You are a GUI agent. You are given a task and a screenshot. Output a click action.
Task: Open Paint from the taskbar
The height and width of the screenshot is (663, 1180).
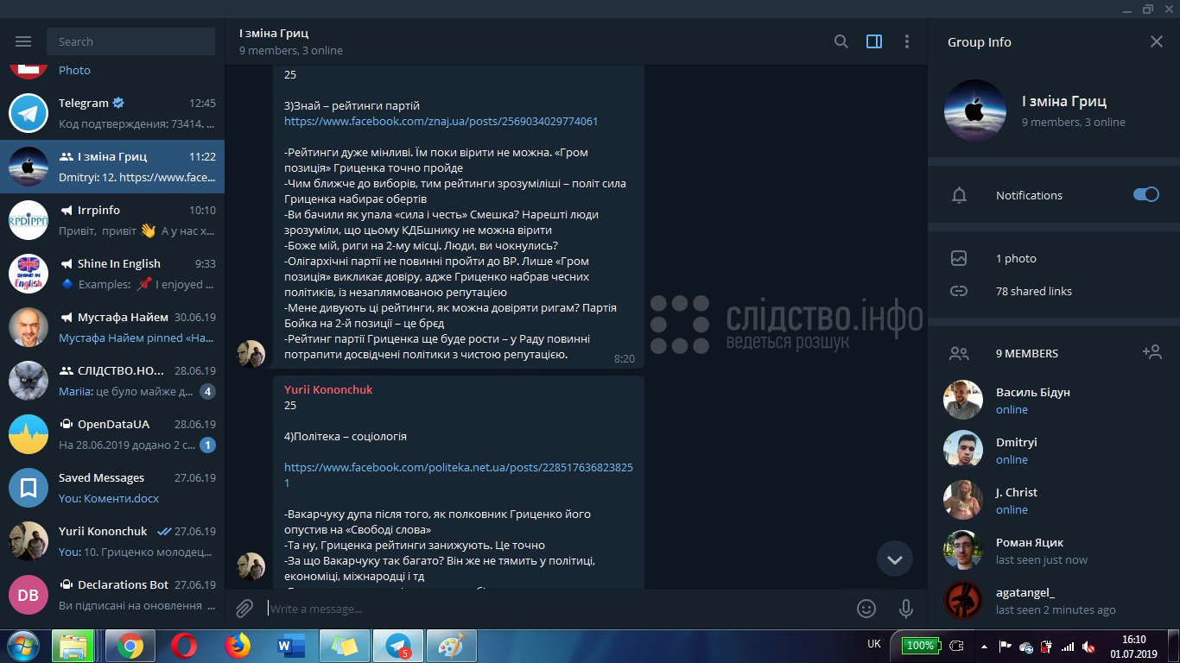click(x=451, y=646)
